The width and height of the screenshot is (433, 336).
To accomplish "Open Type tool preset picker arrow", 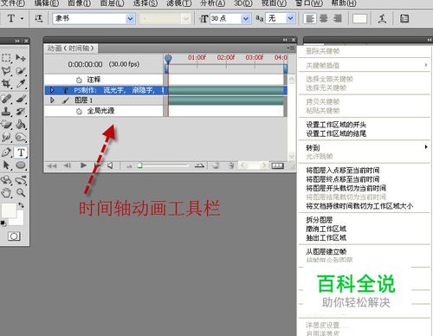I will click(x=23, y=18).
